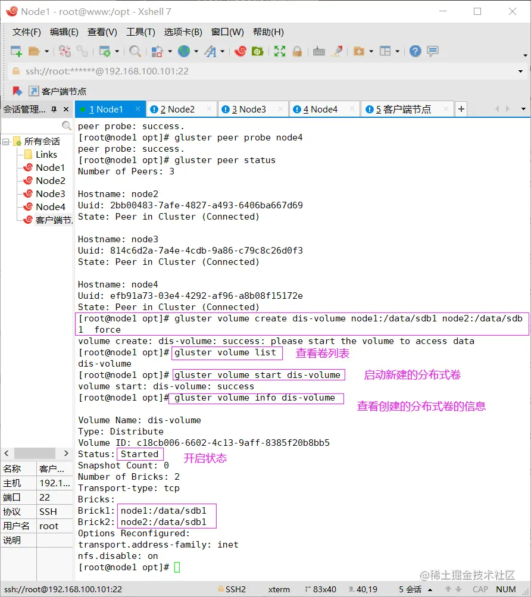Collapse the 所有会话 tree node
This screenshot has width=531, height=597.
5,142
